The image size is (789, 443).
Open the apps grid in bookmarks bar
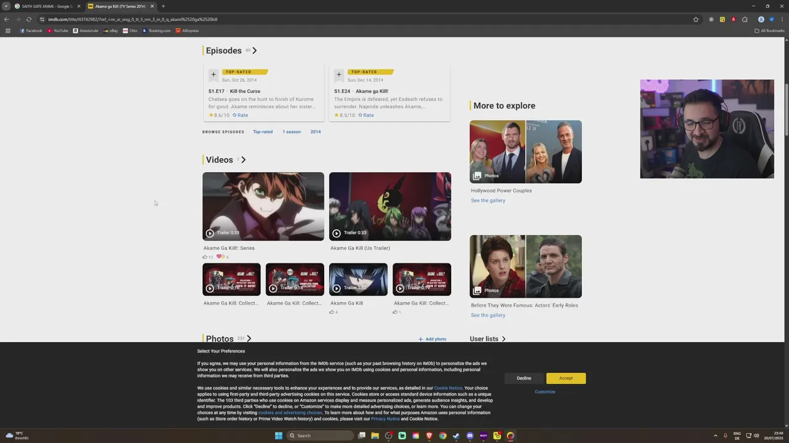[x=8, y=31]
